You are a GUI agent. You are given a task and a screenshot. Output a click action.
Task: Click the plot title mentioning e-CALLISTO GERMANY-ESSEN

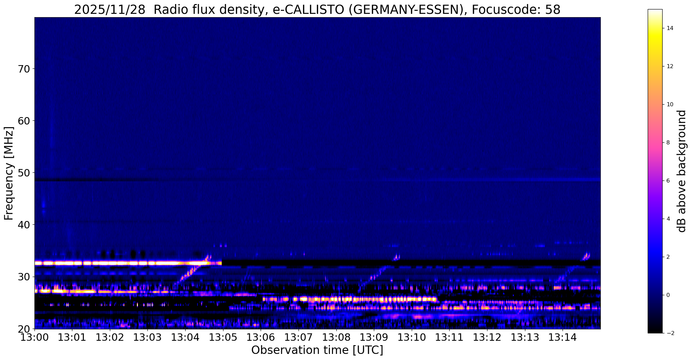tap(317, 9)
